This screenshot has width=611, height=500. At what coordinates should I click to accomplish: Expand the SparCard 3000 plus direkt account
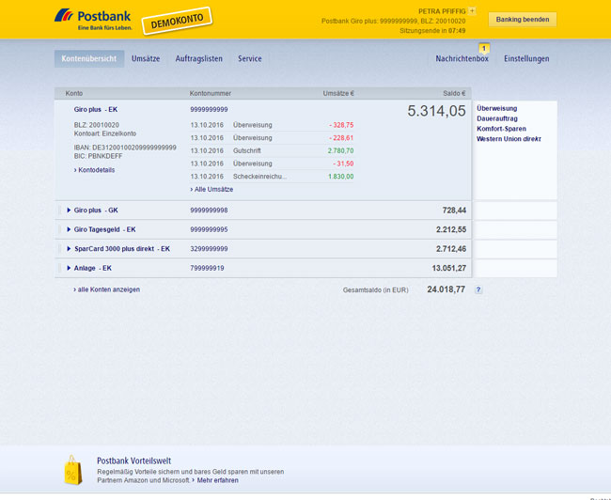coord(70,249)
